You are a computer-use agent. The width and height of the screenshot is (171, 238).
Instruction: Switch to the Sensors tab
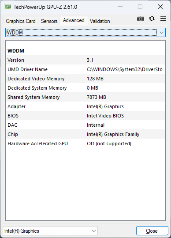pyautogui.click(x=49, y=21)
